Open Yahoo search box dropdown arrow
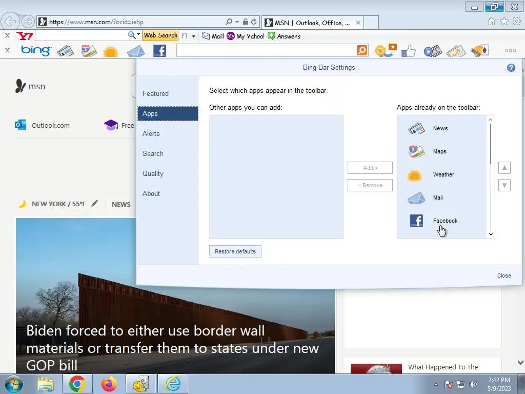Viewport: 525px width, 394px height. [138, 34]
